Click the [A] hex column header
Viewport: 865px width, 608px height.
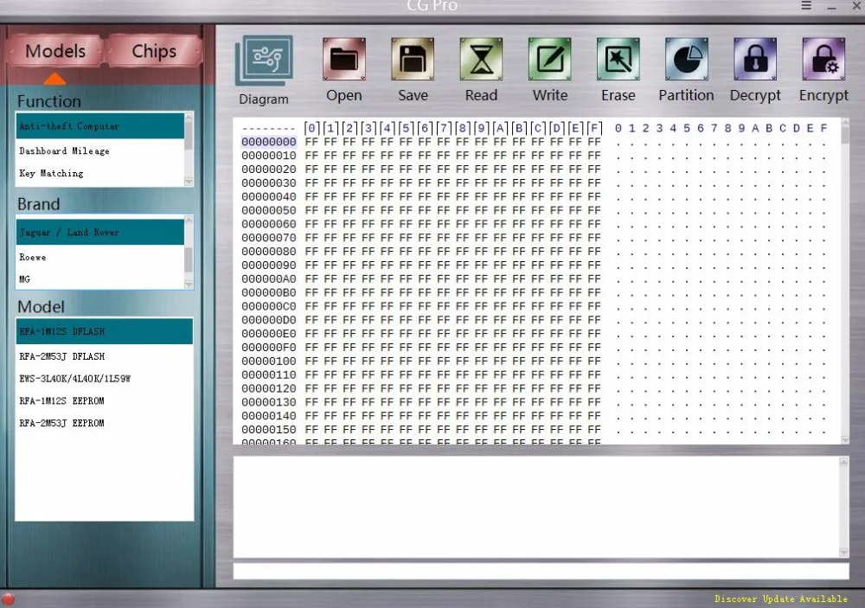500,129
